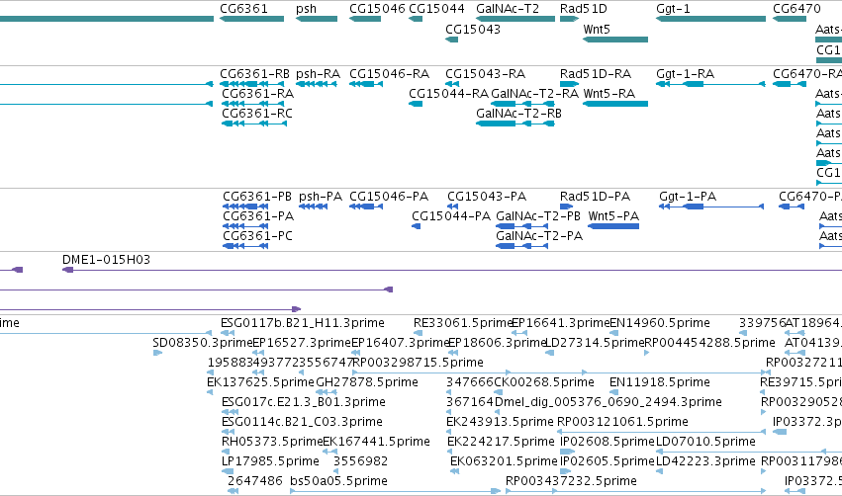Select the psh gene label
842x496 pixels.
pos(306,9)
